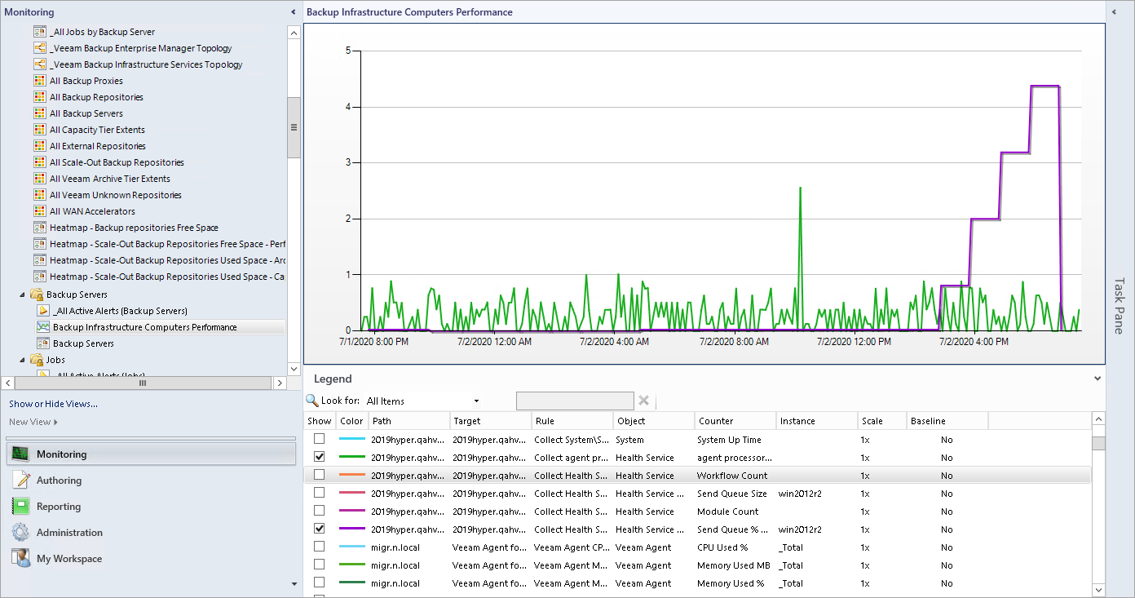The height and width of the screenshot is (598, 1135).
Task: Collapse the Jobs tree folder
Action: click(x=23, y=360)
